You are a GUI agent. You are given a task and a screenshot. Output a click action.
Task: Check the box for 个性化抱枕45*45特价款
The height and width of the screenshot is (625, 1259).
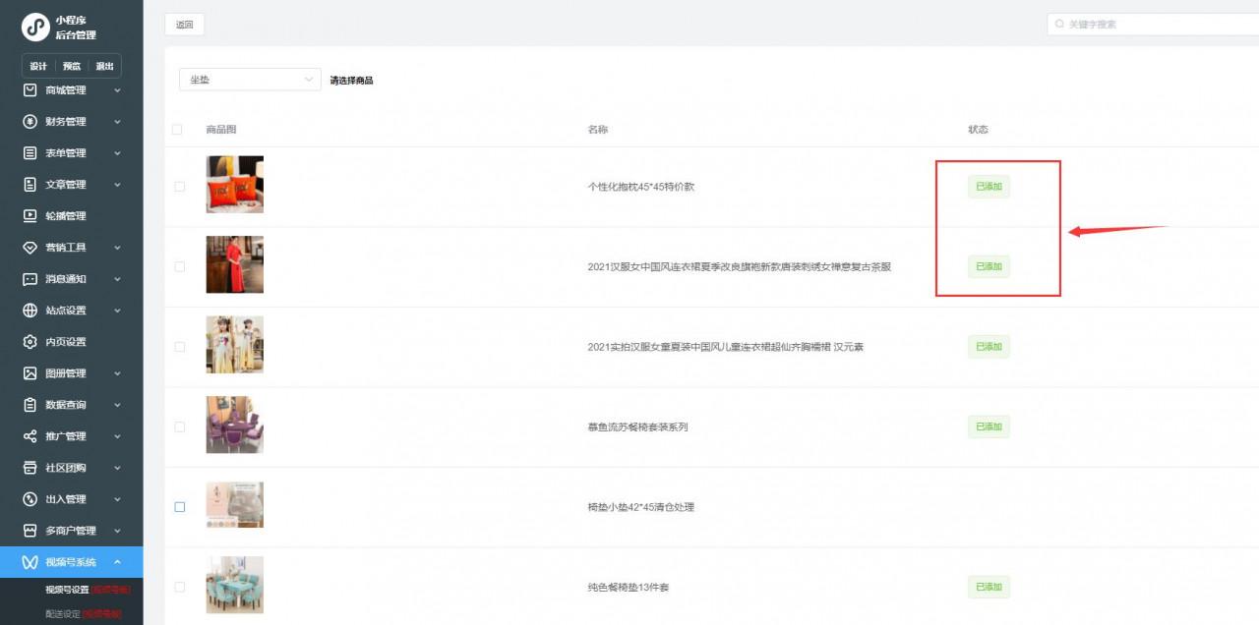click(179, 187)
